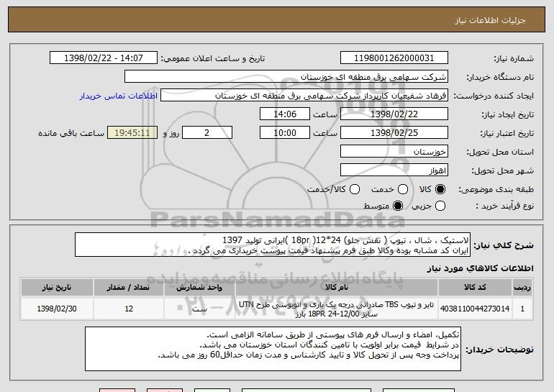Click the need number field 1198001262000031
554x392 pixels.
(x=394, y=58)
